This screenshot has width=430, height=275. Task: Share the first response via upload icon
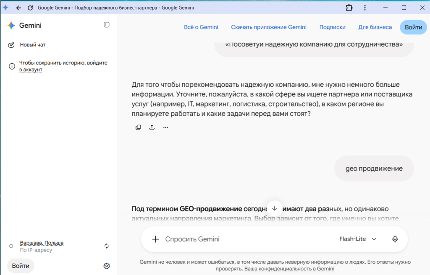pyautogui.click(x=152, y=127)
